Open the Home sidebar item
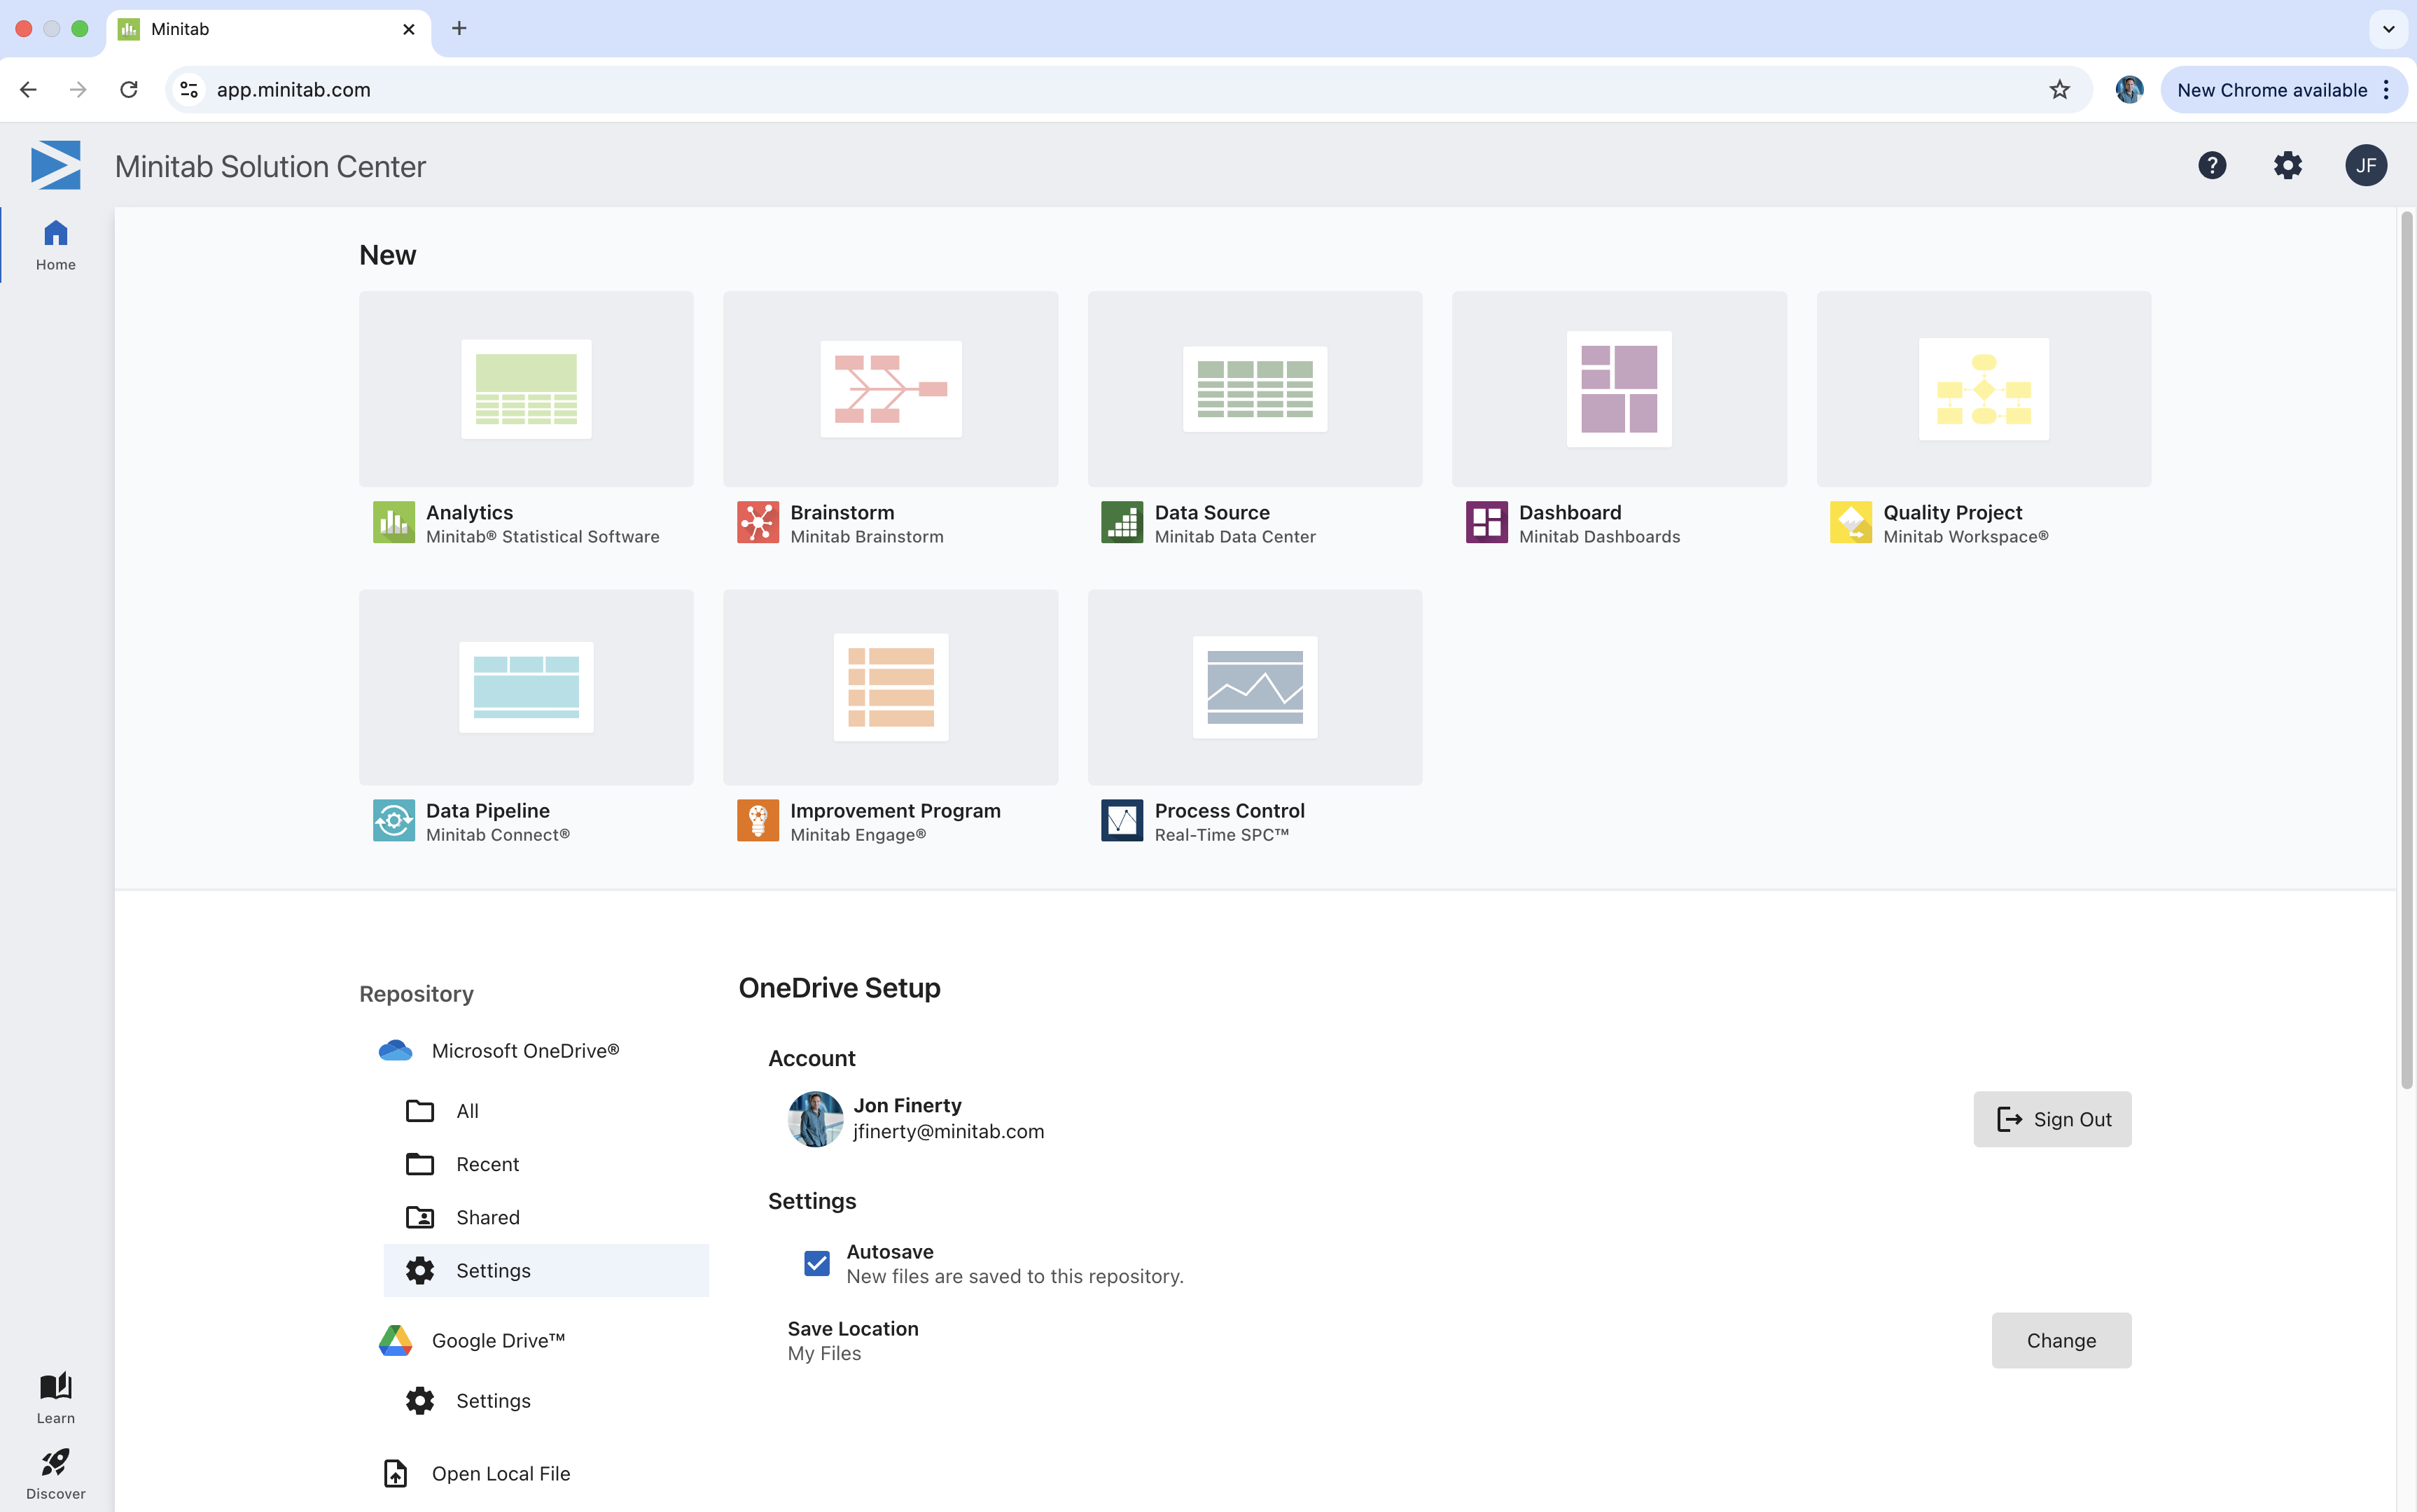2417x1512 pixels. point(56,245)
